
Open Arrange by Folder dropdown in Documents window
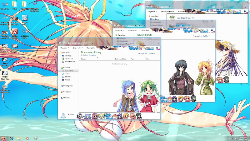pyautogui.click(x=152, y=54)
